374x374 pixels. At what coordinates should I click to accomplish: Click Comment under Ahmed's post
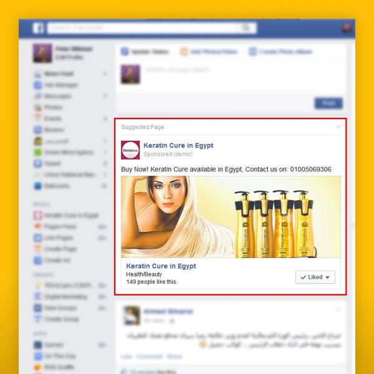point(150,357)
